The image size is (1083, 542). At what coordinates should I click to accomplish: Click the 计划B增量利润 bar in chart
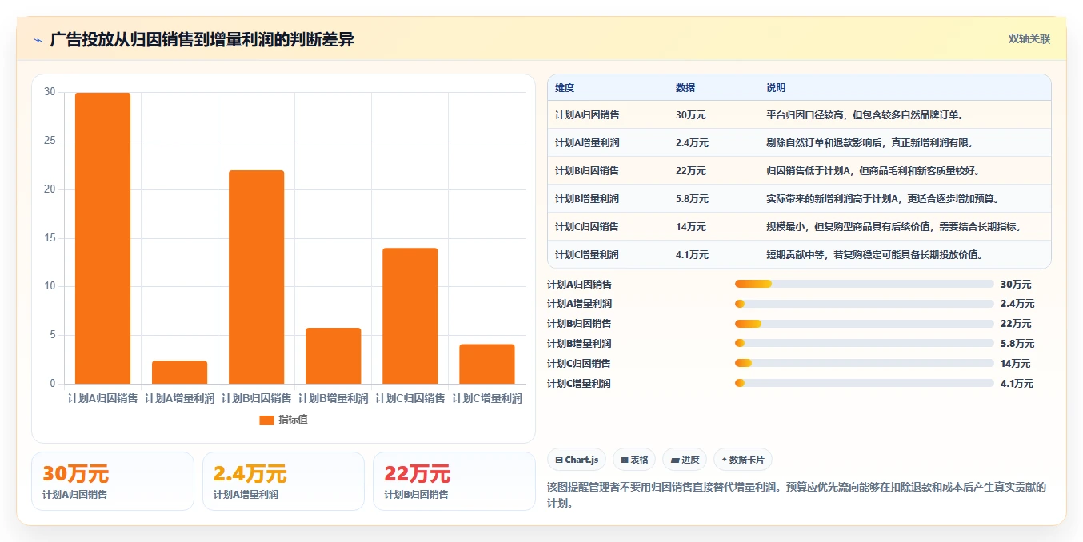[333, 356]
